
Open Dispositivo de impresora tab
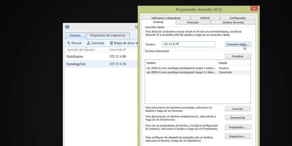108,35
